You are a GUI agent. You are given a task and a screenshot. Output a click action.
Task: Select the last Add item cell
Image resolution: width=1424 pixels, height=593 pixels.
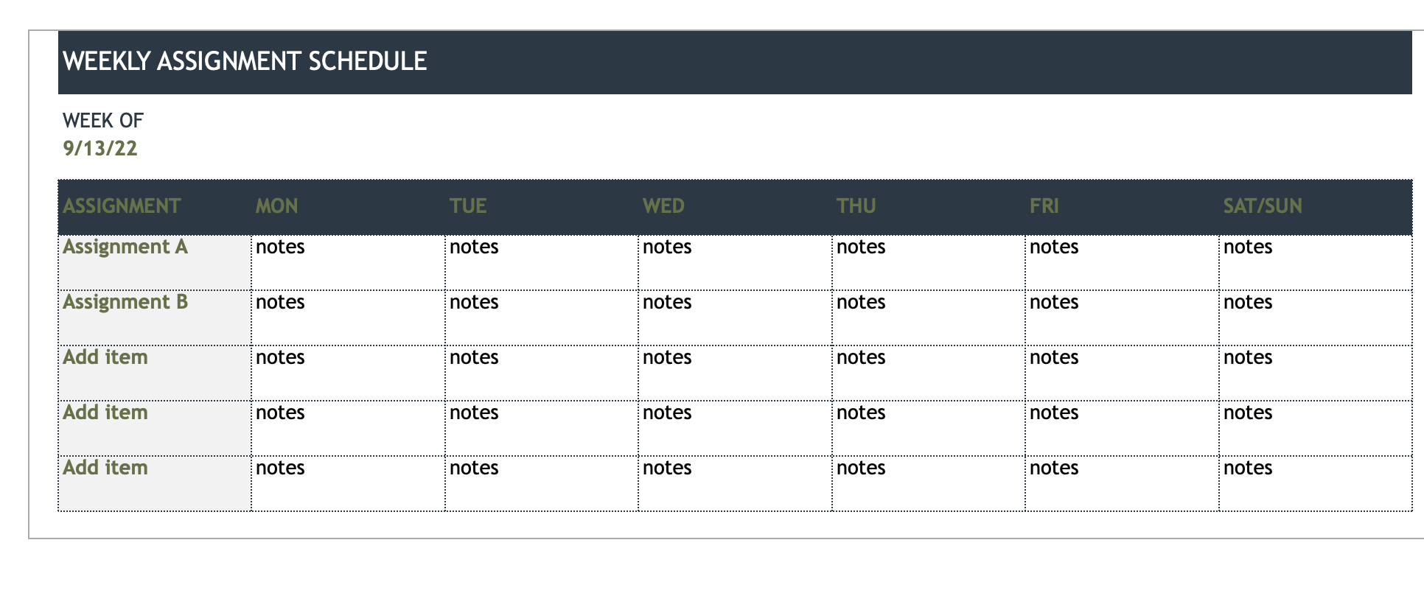click(105, 469)
